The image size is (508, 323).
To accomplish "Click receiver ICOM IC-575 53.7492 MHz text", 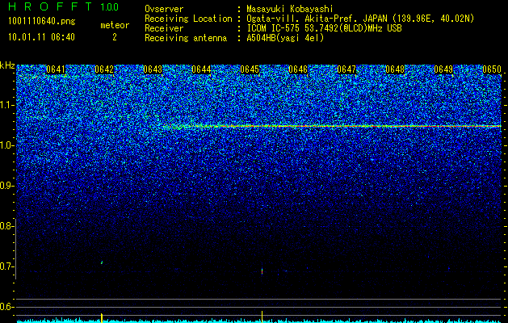I will (324, 28).
